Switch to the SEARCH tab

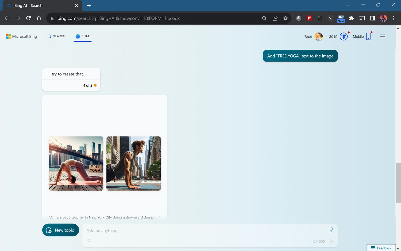click(56, 36)
